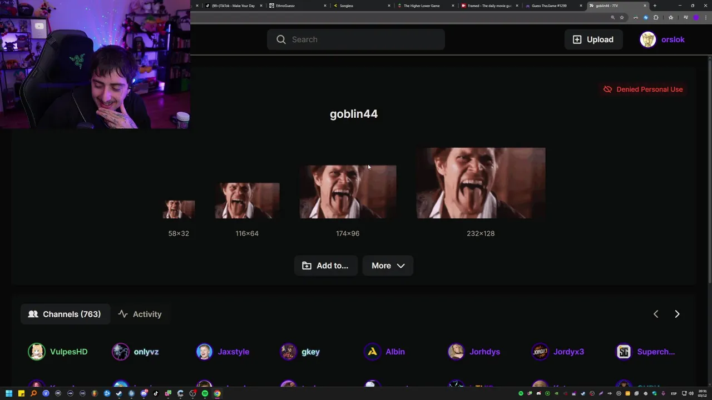Click ESP language indicator
Screen dimensions: 712x400
tap(674, 393)
